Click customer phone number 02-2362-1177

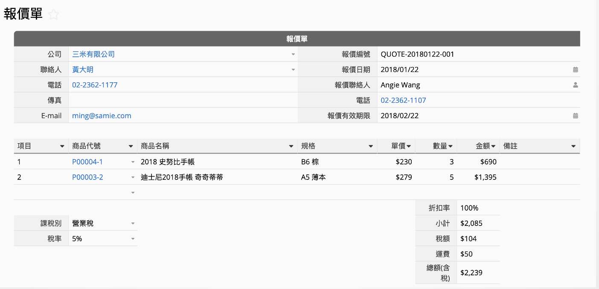pos(95,85)
